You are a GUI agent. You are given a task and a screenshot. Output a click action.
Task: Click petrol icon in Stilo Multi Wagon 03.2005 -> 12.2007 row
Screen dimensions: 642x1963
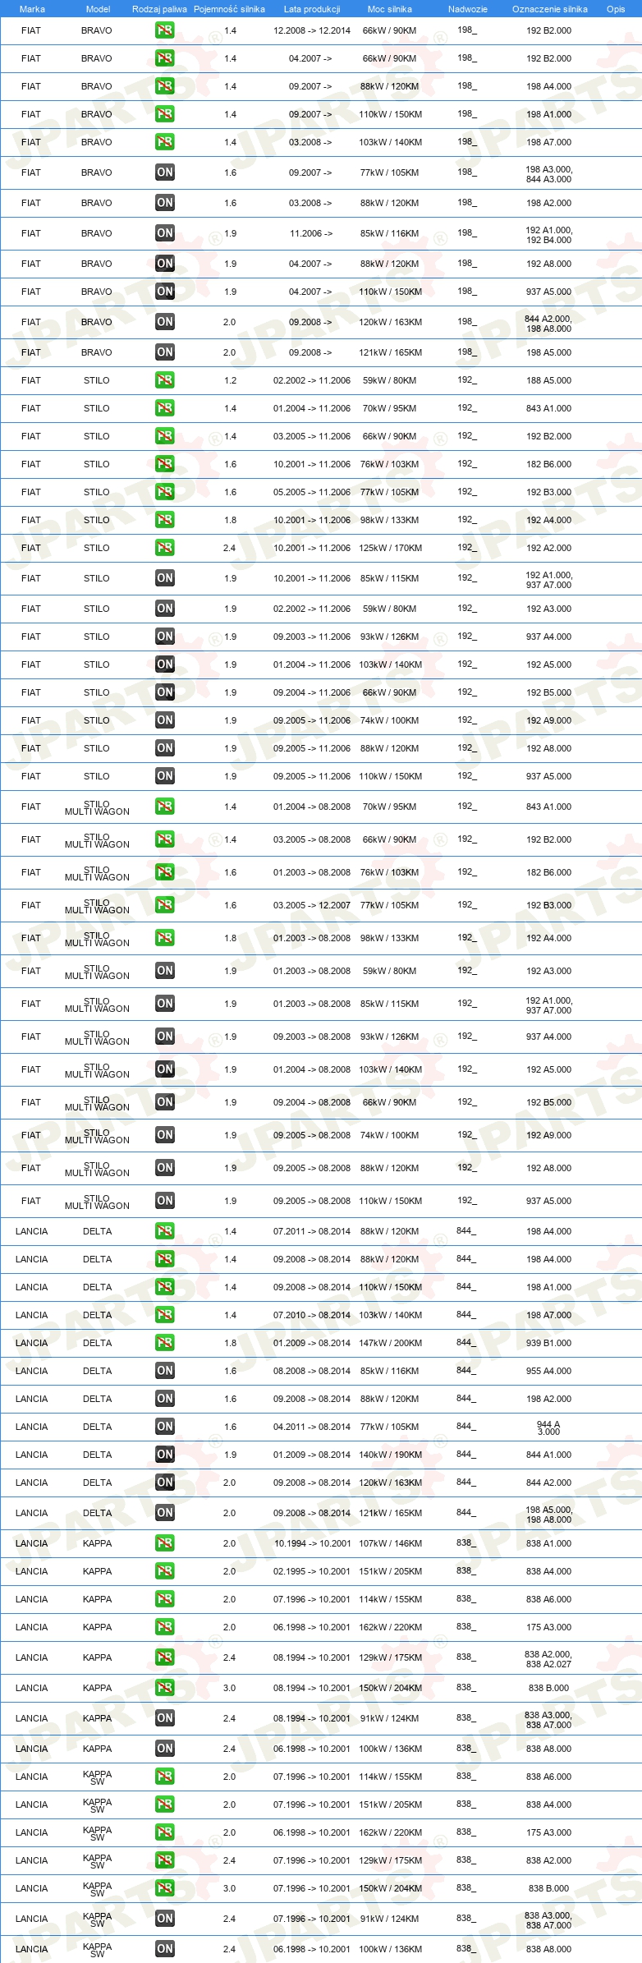[164, 905]
